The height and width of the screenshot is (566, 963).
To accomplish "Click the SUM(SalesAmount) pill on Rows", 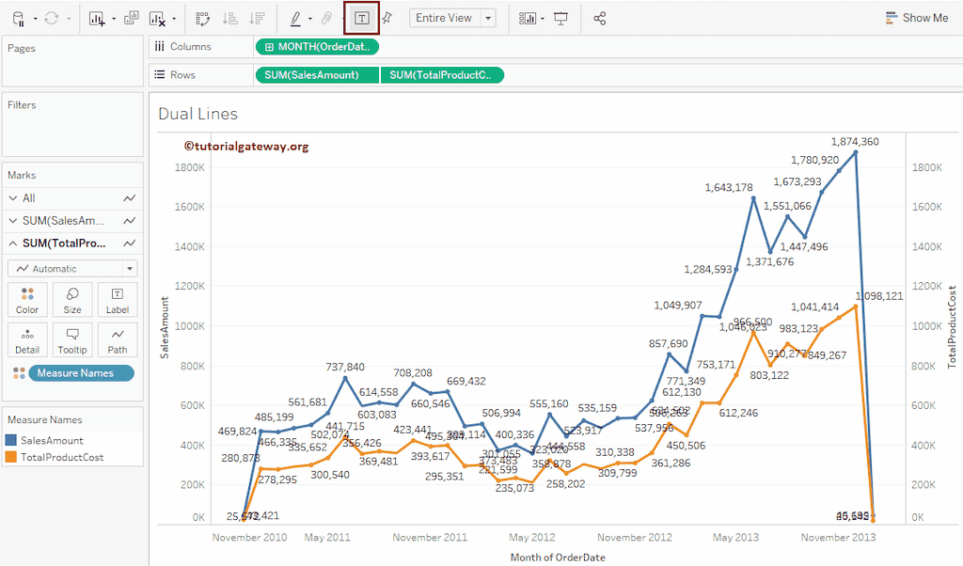I will click(310, 75).
